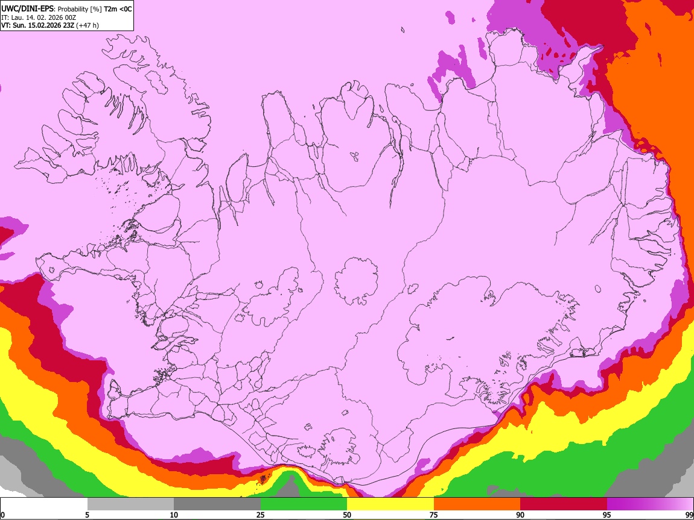694x520 pixels.
Task: Click the 'VT: Sun. 15.02.2026 23Z' line
Action: [37, 25]
